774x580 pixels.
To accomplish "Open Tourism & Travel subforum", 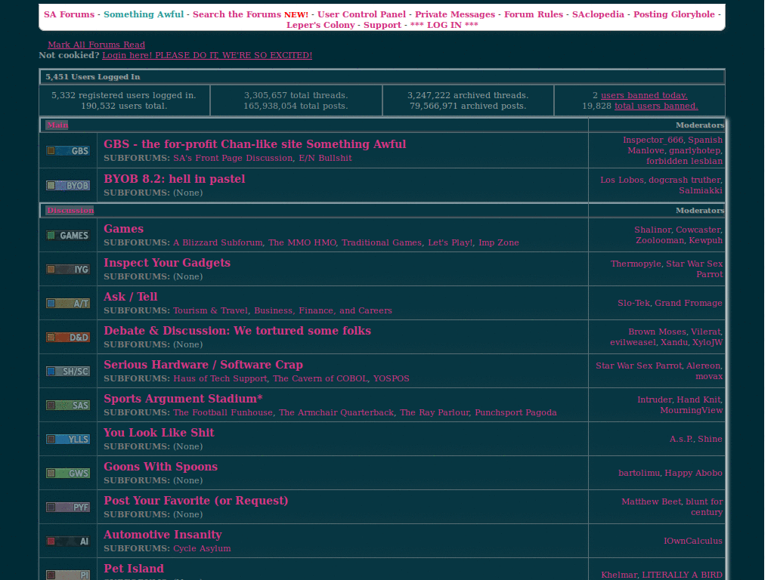I will (x=210, y=310).
